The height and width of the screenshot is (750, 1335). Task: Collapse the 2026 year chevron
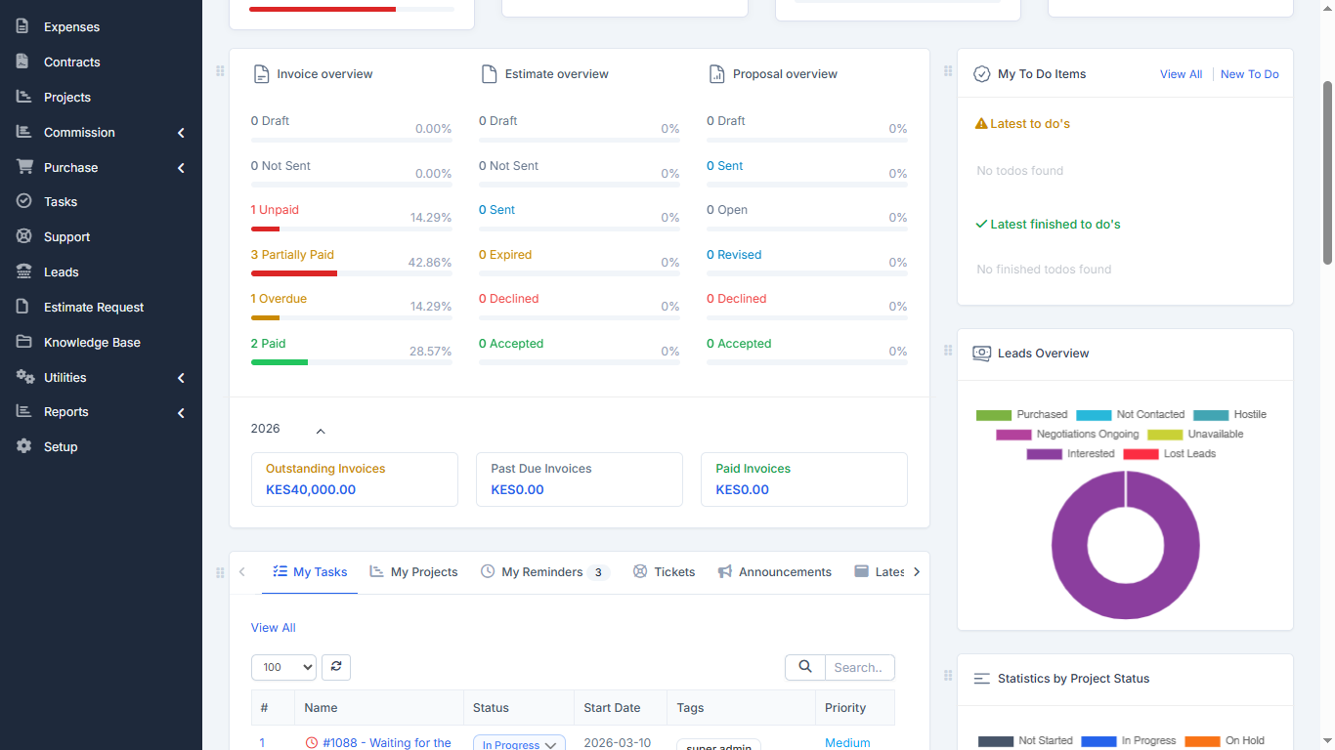(x=321, y=431)
